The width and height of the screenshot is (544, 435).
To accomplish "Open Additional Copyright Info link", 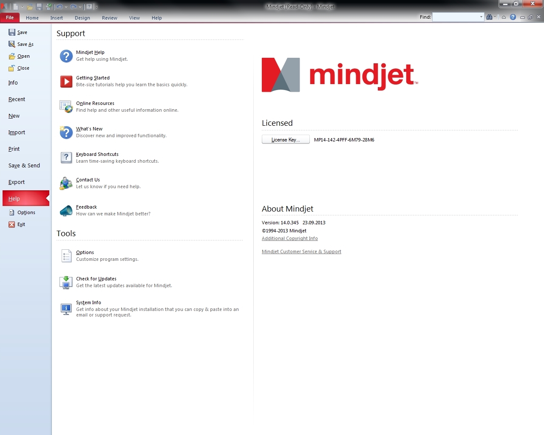I will (290, 239).
